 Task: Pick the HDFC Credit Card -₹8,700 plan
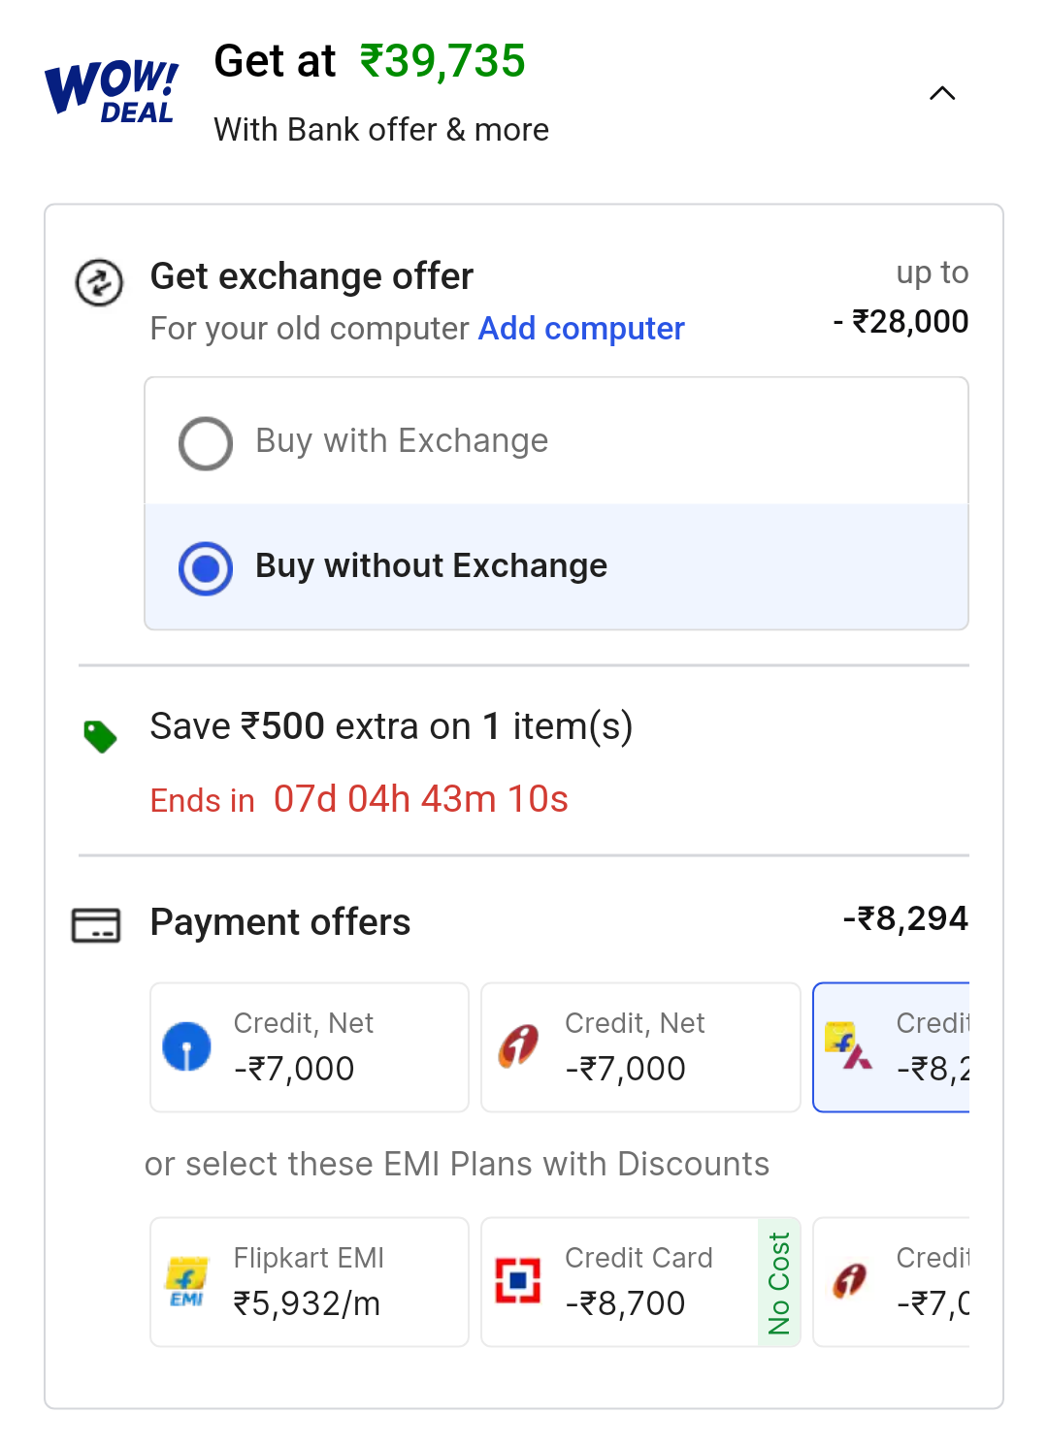(x=621, y=1282)
